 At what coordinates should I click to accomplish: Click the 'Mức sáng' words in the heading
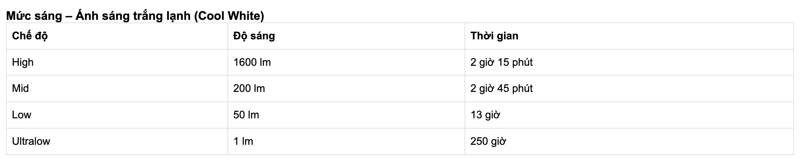[x=34, y=16]
